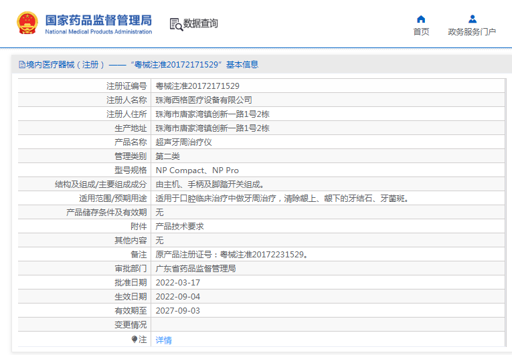Image resolution: width=512 pixels, height=355 pixels.
Task: Click the 变更情况 label
Action: pyautogui.click(x=131, y=324)
